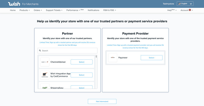
Task: Select ChannelAdvisor as partner
Action: coord(81,62)
